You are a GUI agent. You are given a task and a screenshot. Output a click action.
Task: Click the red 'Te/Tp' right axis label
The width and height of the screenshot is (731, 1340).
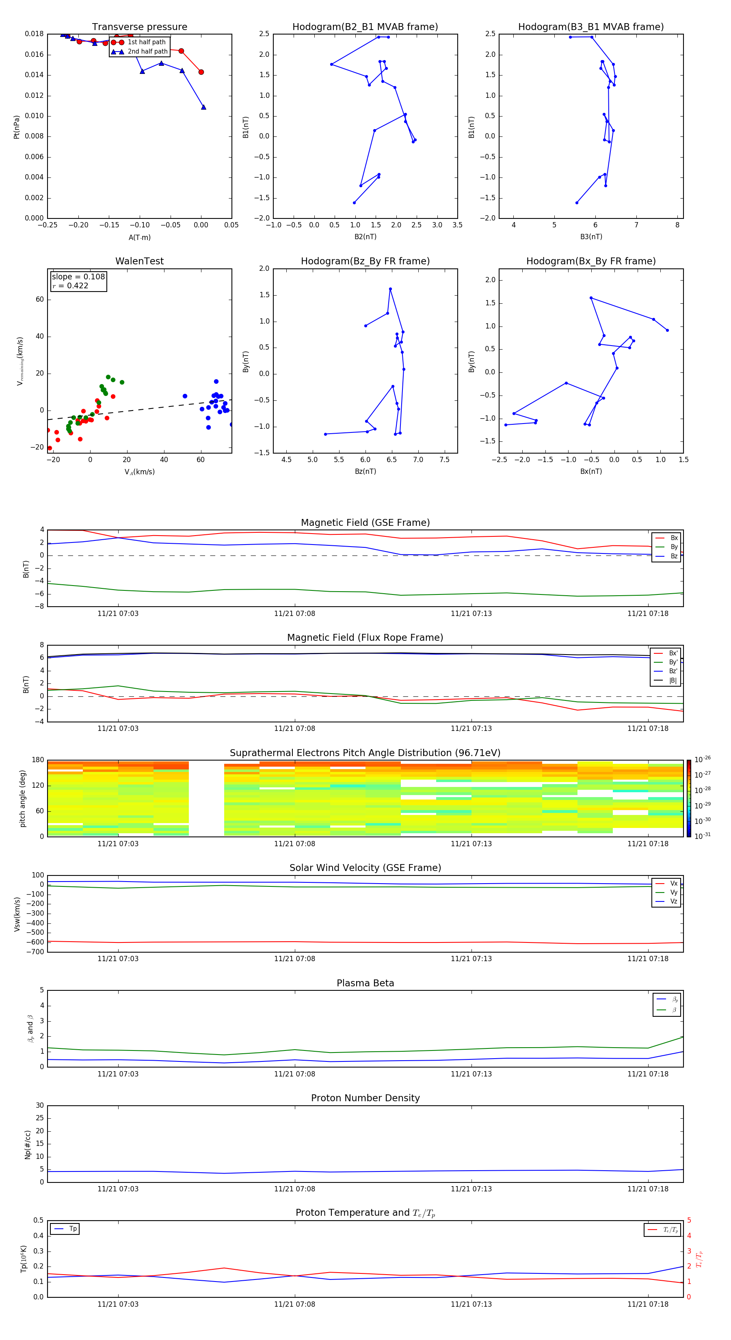[699, 1259]
